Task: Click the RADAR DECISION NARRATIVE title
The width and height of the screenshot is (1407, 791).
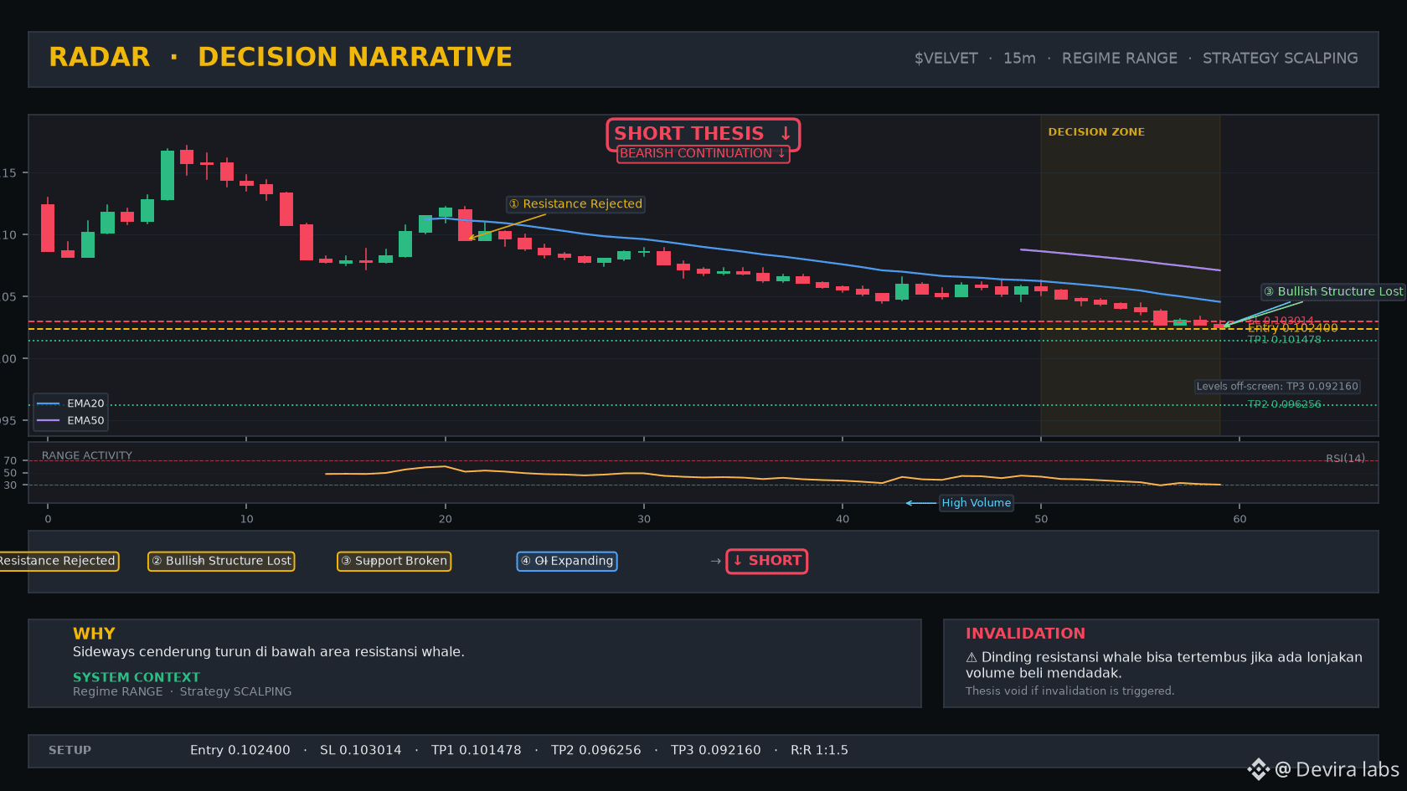Action: click(281, 57)
